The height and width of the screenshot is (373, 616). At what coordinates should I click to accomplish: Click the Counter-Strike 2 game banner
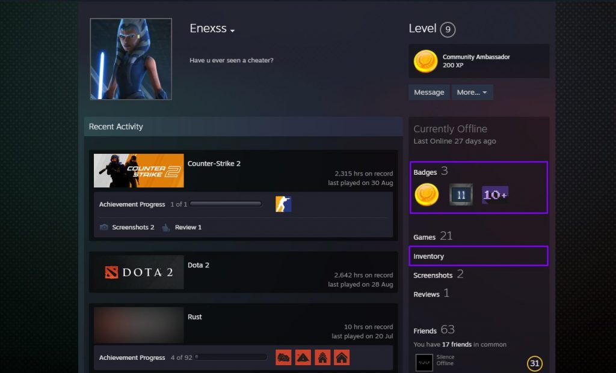[139, 171]
